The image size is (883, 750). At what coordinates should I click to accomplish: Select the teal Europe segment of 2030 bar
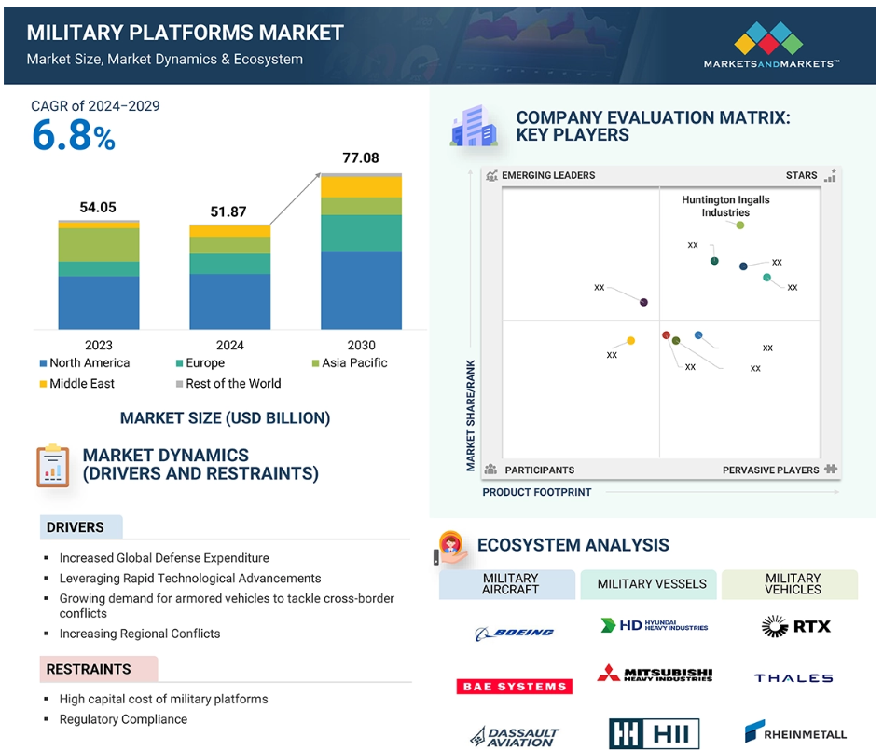(361, 233)
